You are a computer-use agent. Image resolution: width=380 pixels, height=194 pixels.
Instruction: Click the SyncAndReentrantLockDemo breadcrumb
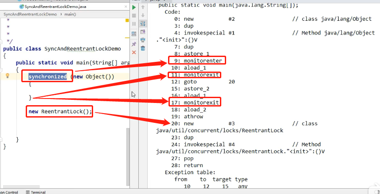30,14
